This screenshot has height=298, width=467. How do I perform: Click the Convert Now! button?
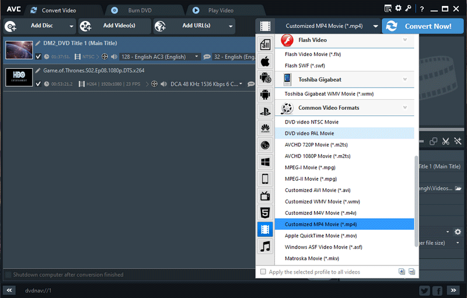click(423, 26)
